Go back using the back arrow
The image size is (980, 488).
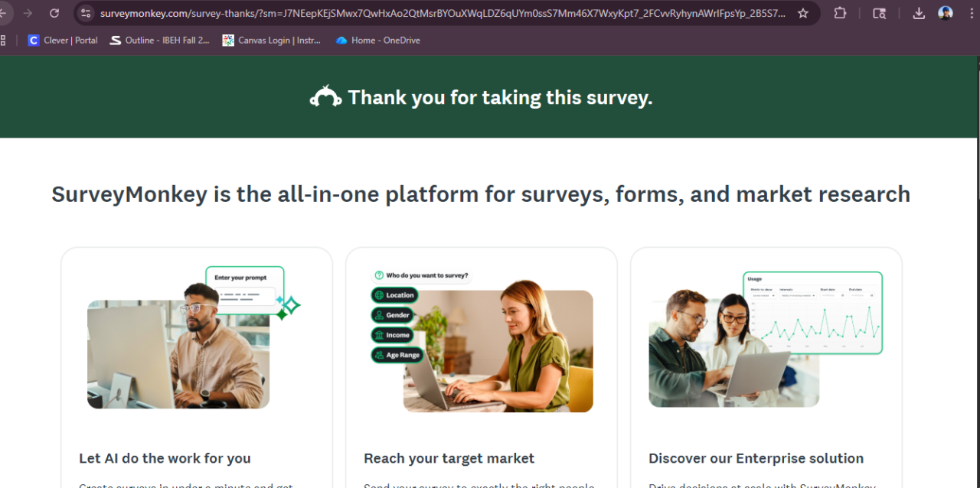[x=4, y=13]
